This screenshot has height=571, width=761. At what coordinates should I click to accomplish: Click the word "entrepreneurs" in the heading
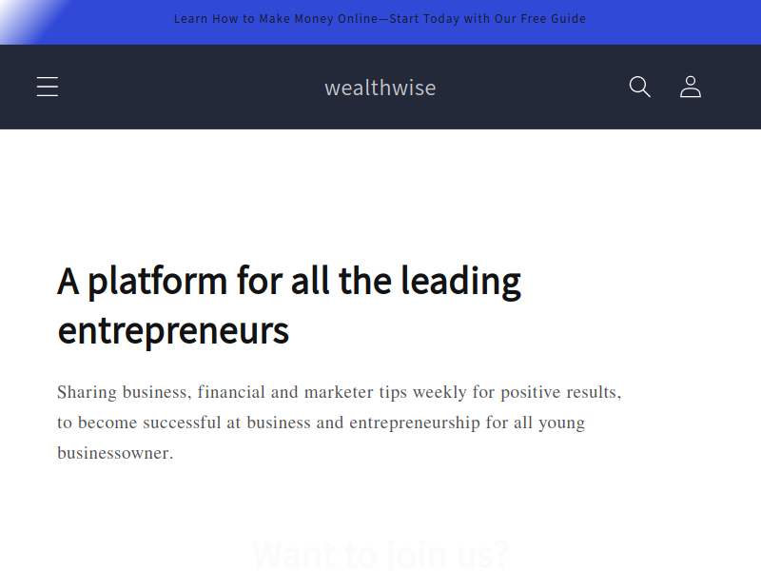[x=173, y=331]
